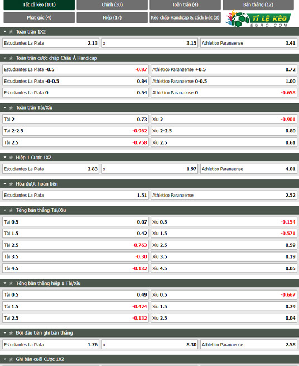The height and width of the screenshot is (366, 299).
Task: Star the Đội đầu tiên ghi bàn thắng section
Action: click(x=11, y=333)
